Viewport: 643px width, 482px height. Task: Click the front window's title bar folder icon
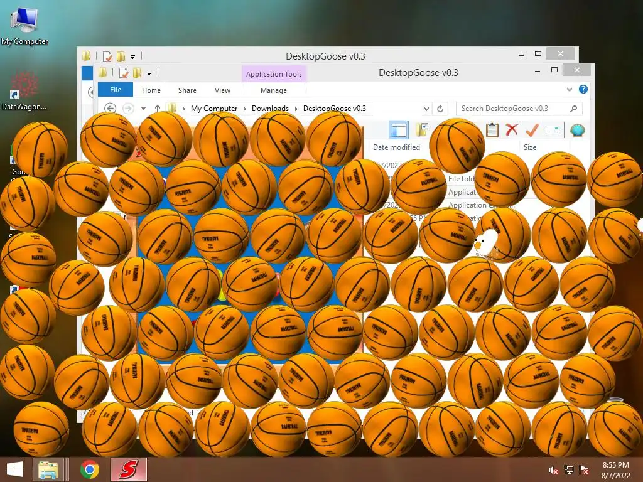tap(102, 73)
